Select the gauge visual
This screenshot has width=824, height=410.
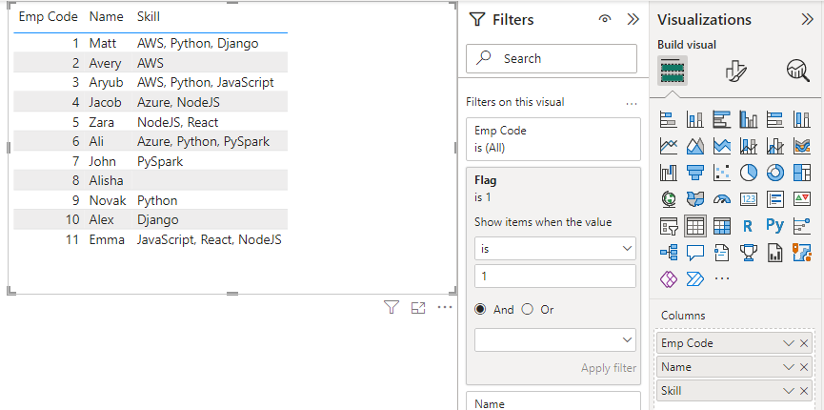721,199
